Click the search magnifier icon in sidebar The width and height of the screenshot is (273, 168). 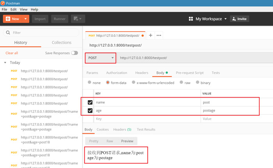pyautogui.click(x=8, y=33)
